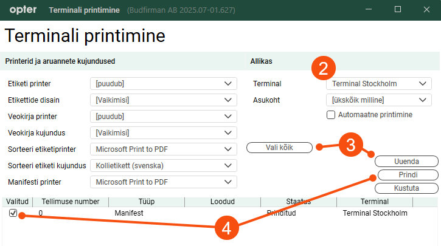Sort by Tellimuse number column header
441x246 pixels.
click(71, 202)
